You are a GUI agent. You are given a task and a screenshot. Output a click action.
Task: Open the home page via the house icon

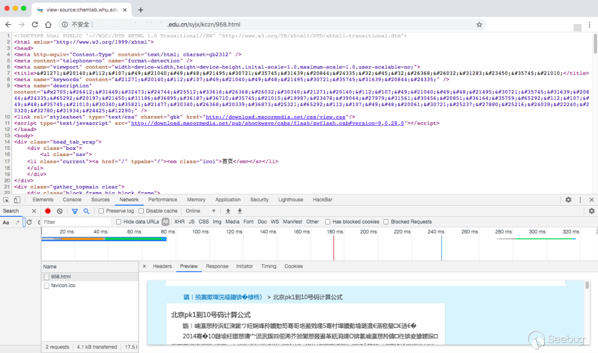coord(48,25)
